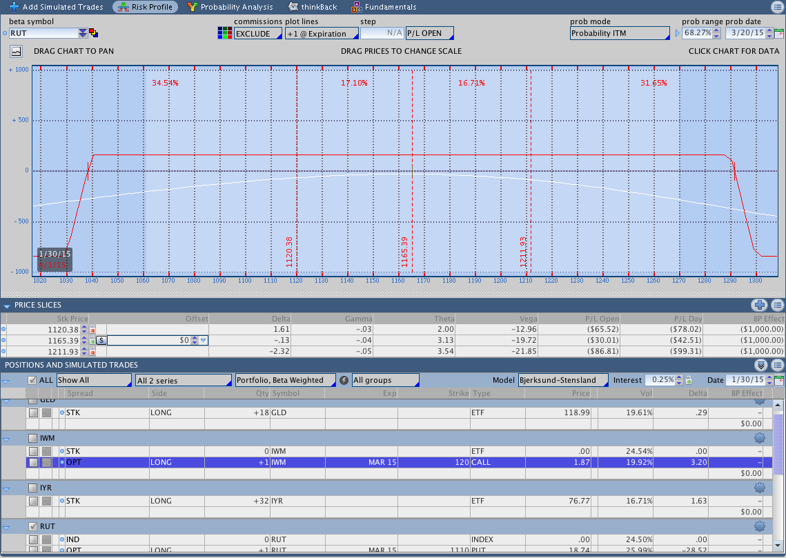Viewport: 786px width, 558px height.
Task: Toggle the IWM group checkbox
Action: pos(32,438)
